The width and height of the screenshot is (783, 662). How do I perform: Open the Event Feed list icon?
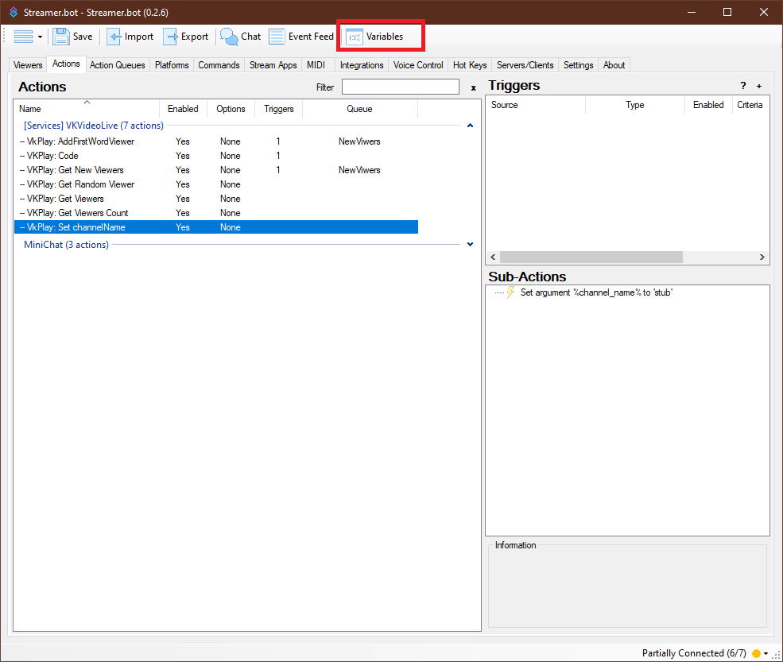coord(277,37)
